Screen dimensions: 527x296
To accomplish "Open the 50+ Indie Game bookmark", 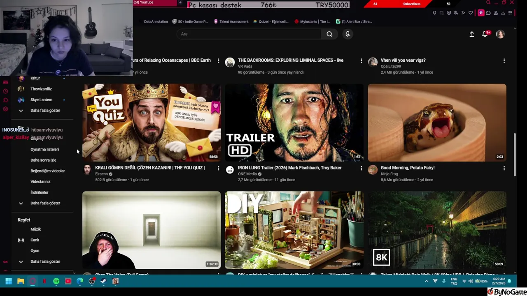I will [190, 21].
